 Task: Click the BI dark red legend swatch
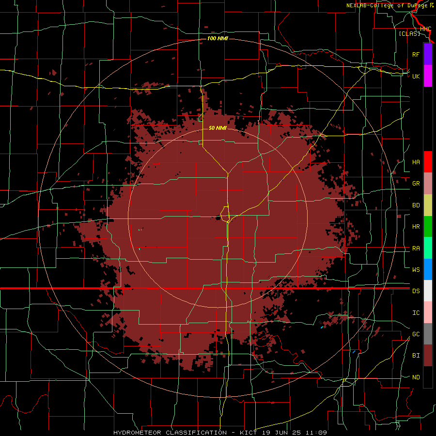[428, 356]
